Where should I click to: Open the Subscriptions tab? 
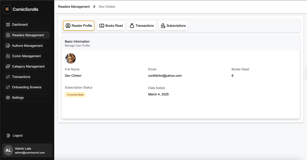[173, 25]
